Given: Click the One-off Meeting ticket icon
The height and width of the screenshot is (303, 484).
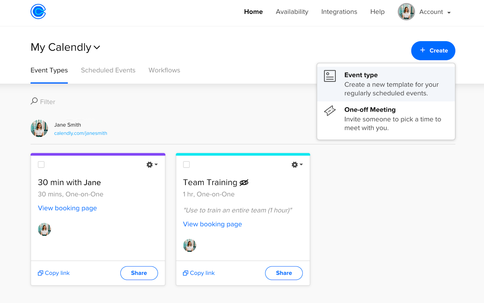Looking at the screenshot, I should (330, 111).
